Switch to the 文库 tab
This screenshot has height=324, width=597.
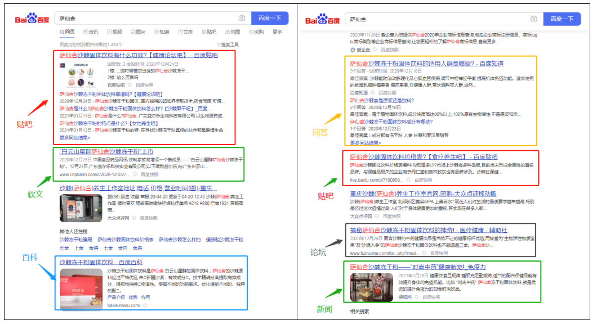coord(185,32)
